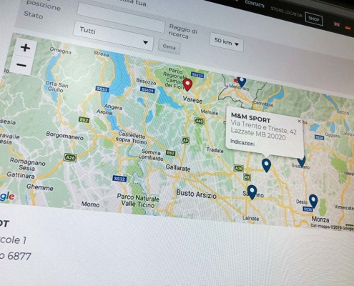Switch language with the German flag icon
The height and width of the screenshot is (286, 354).
coord(348,28)
